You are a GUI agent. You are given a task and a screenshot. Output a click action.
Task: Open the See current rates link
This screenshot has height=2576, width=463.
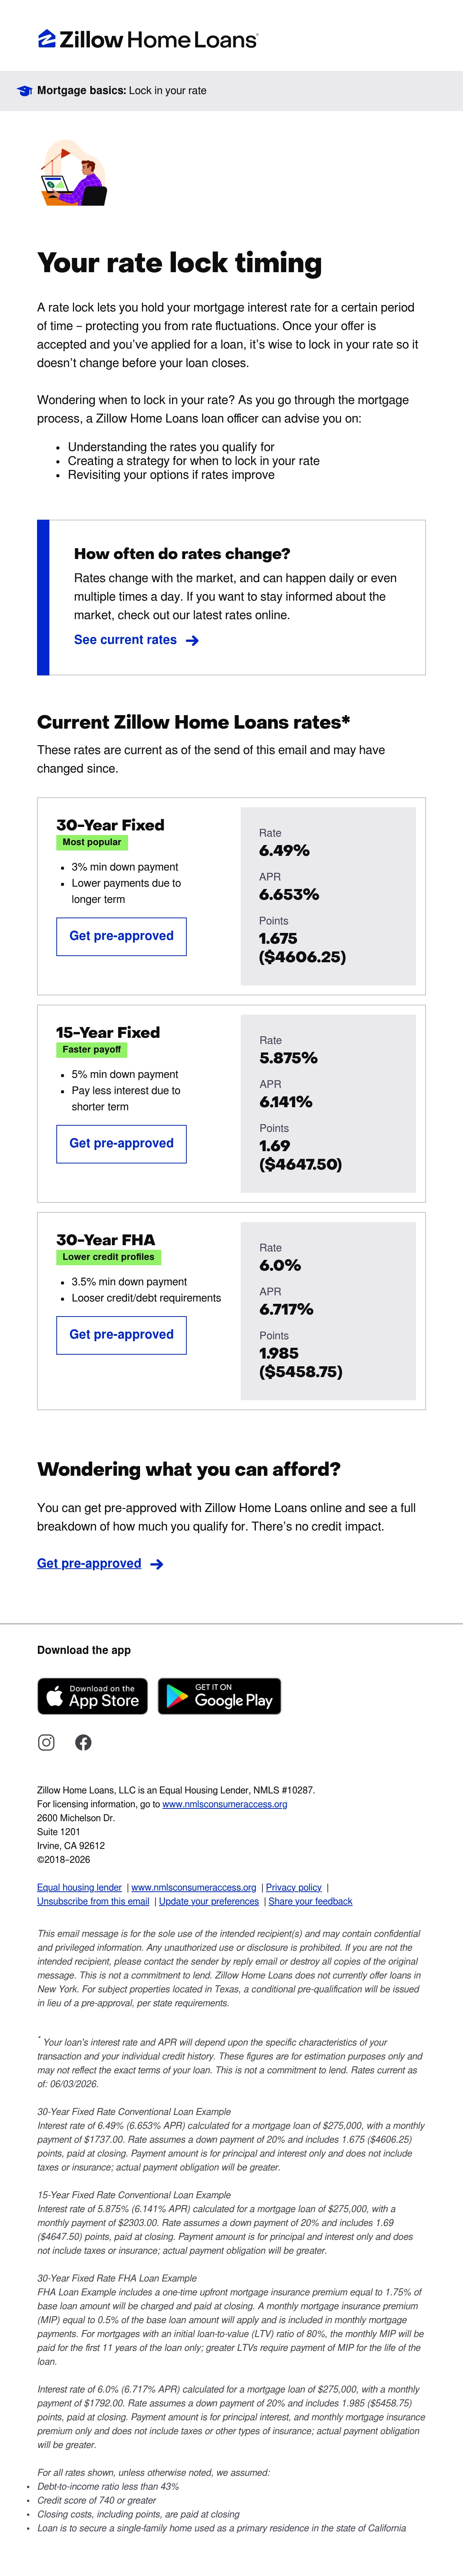[125, 640]
